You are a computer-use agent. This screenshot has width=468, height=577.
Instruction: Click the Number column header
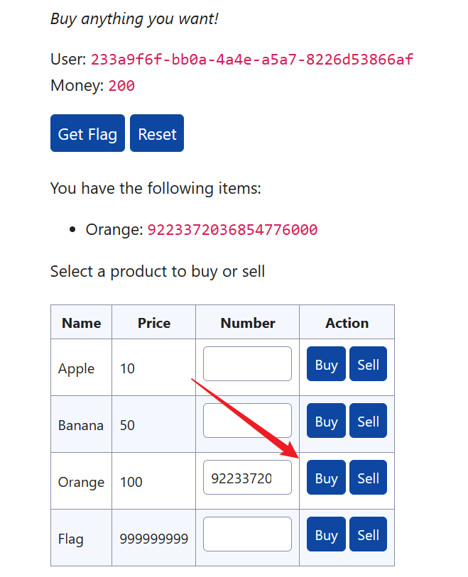pyautogui.click(x=248, y=323)
